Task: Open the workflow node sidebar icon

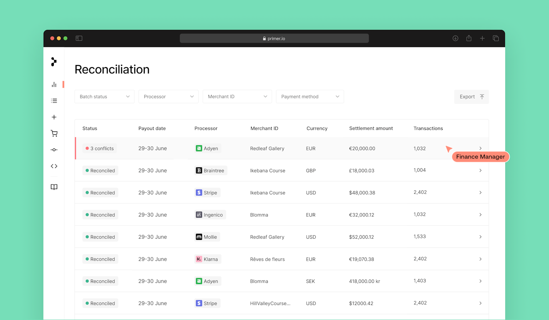Action: [54, 150]
